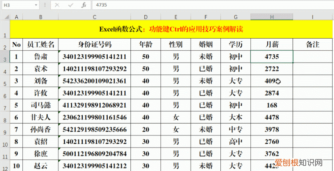Select column D header
Image resolution: width=334 pixels, height=171 pixels.
point(146,17)
